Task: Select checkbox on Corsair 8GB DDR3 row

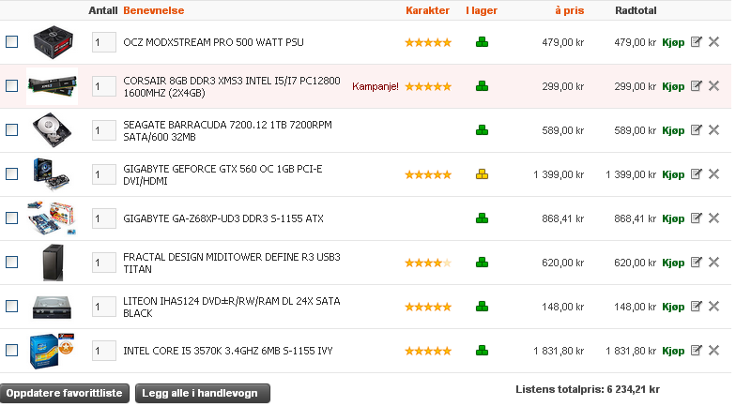Action: [11, 86]
